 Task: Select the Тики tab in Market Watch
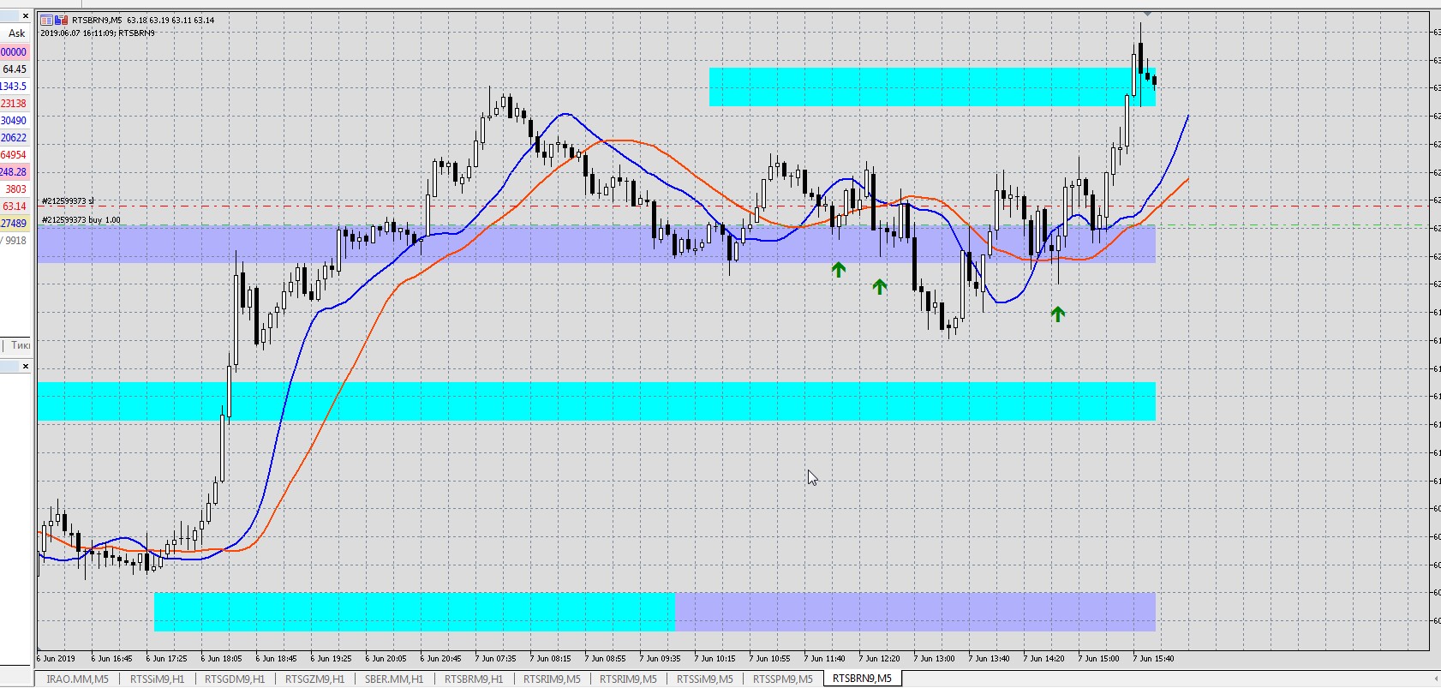coord(21,345)
